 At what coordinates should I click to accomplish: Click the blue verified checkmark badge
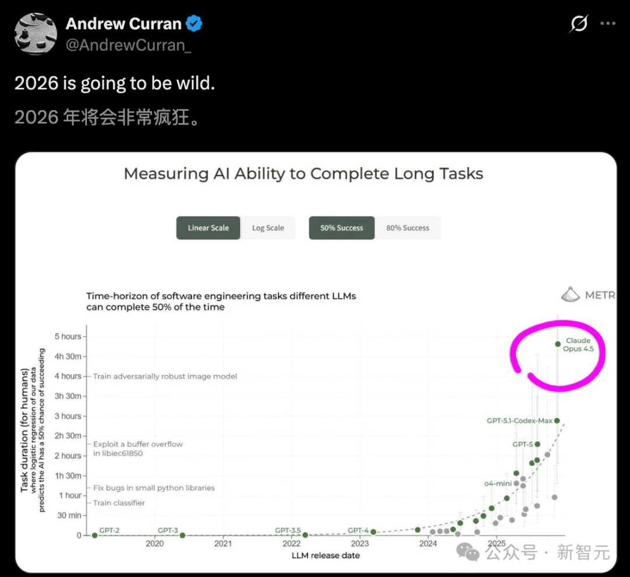tap(194, 23)
